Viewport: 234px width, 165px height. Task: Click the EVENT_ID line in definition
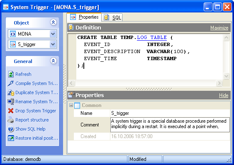coord(128,44)
